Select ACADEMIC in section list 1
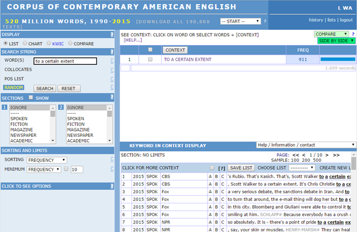357x232 pixels. click(x=21, y=141)
